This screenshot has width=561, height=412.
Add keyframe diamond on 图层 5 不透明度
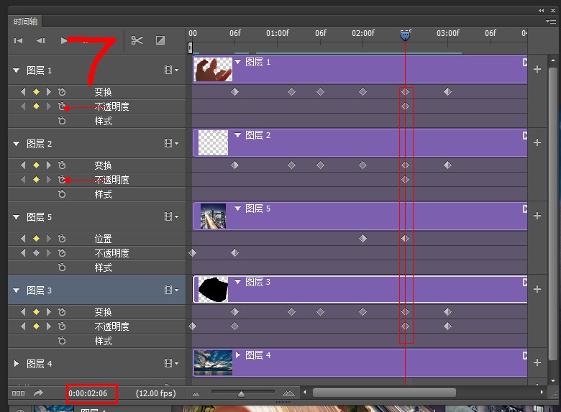point(36,253)
